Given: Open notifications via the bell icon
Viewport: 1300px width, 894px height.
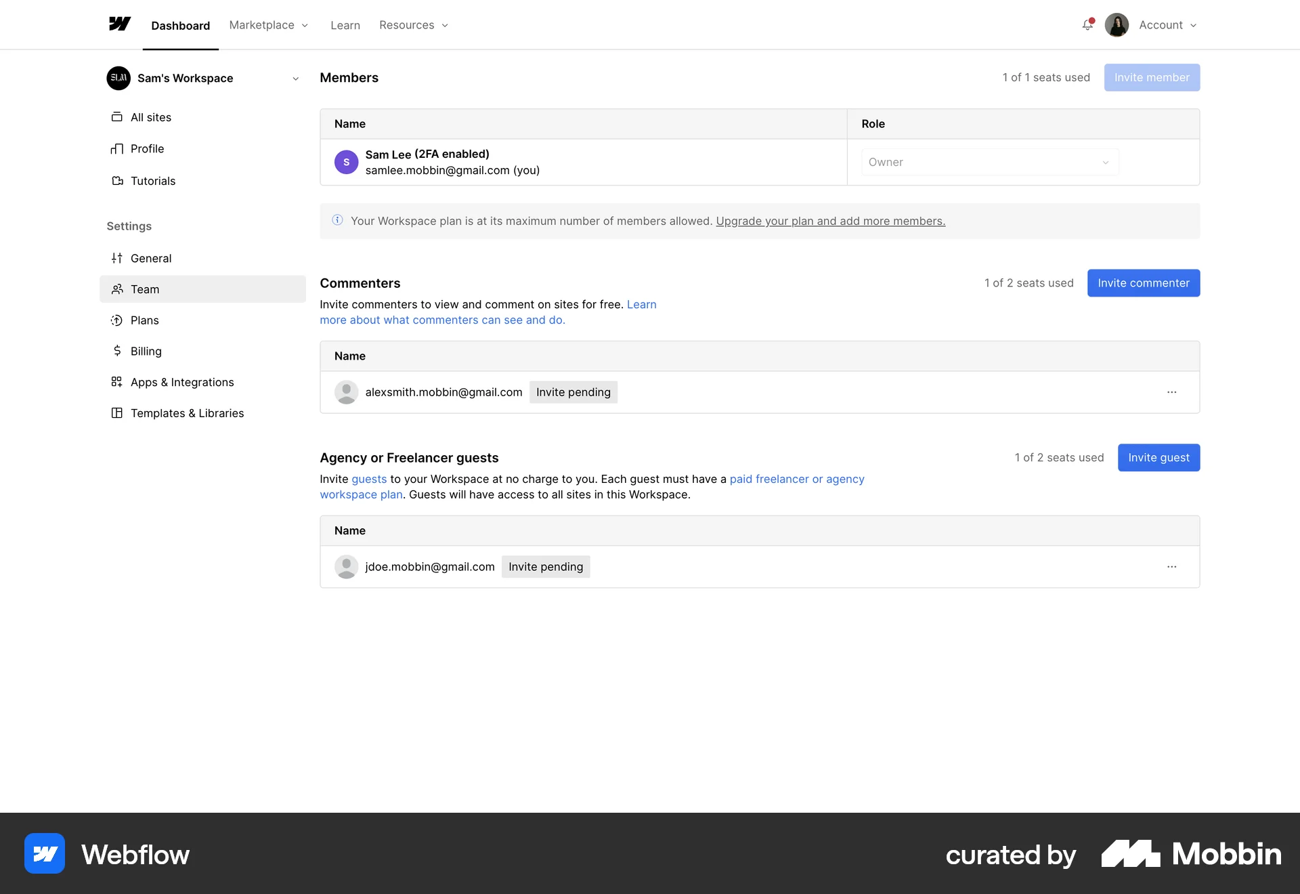Looking at the screenshot, I should (x=1087, y=25).
